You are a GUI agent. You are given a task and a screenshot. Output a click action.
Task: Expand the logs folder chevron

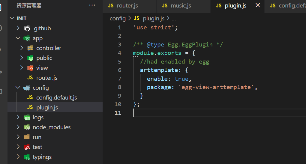click(18, 117)
